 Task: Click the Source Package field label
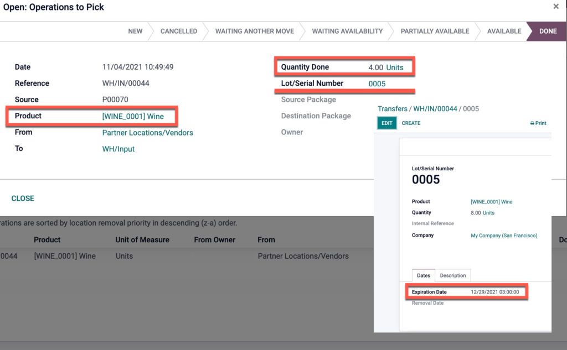pos(308,100)
